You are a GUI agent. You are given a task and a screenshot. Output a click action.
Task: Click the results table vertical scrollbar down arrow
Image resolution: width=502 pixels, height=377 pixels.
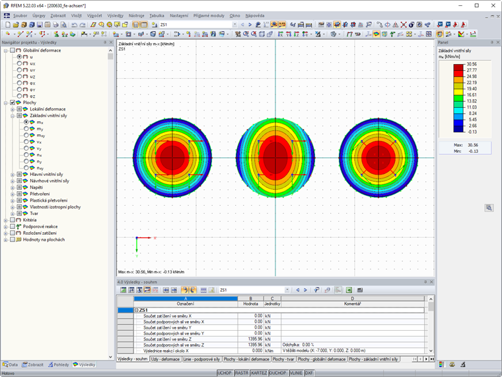click(x=431, y=351)
